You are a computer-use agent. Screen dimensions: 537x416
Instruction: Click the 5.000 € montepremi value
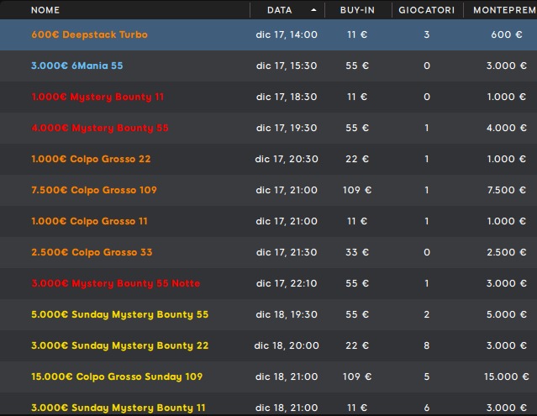[x=507, y=314]
